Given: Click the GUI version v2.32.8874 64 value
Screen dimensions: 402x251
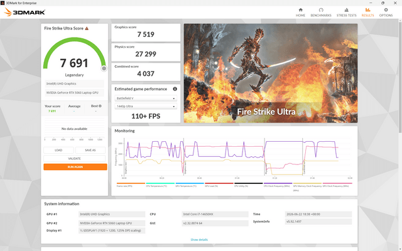Looking at the screenshot, I should tap(215, 223).
